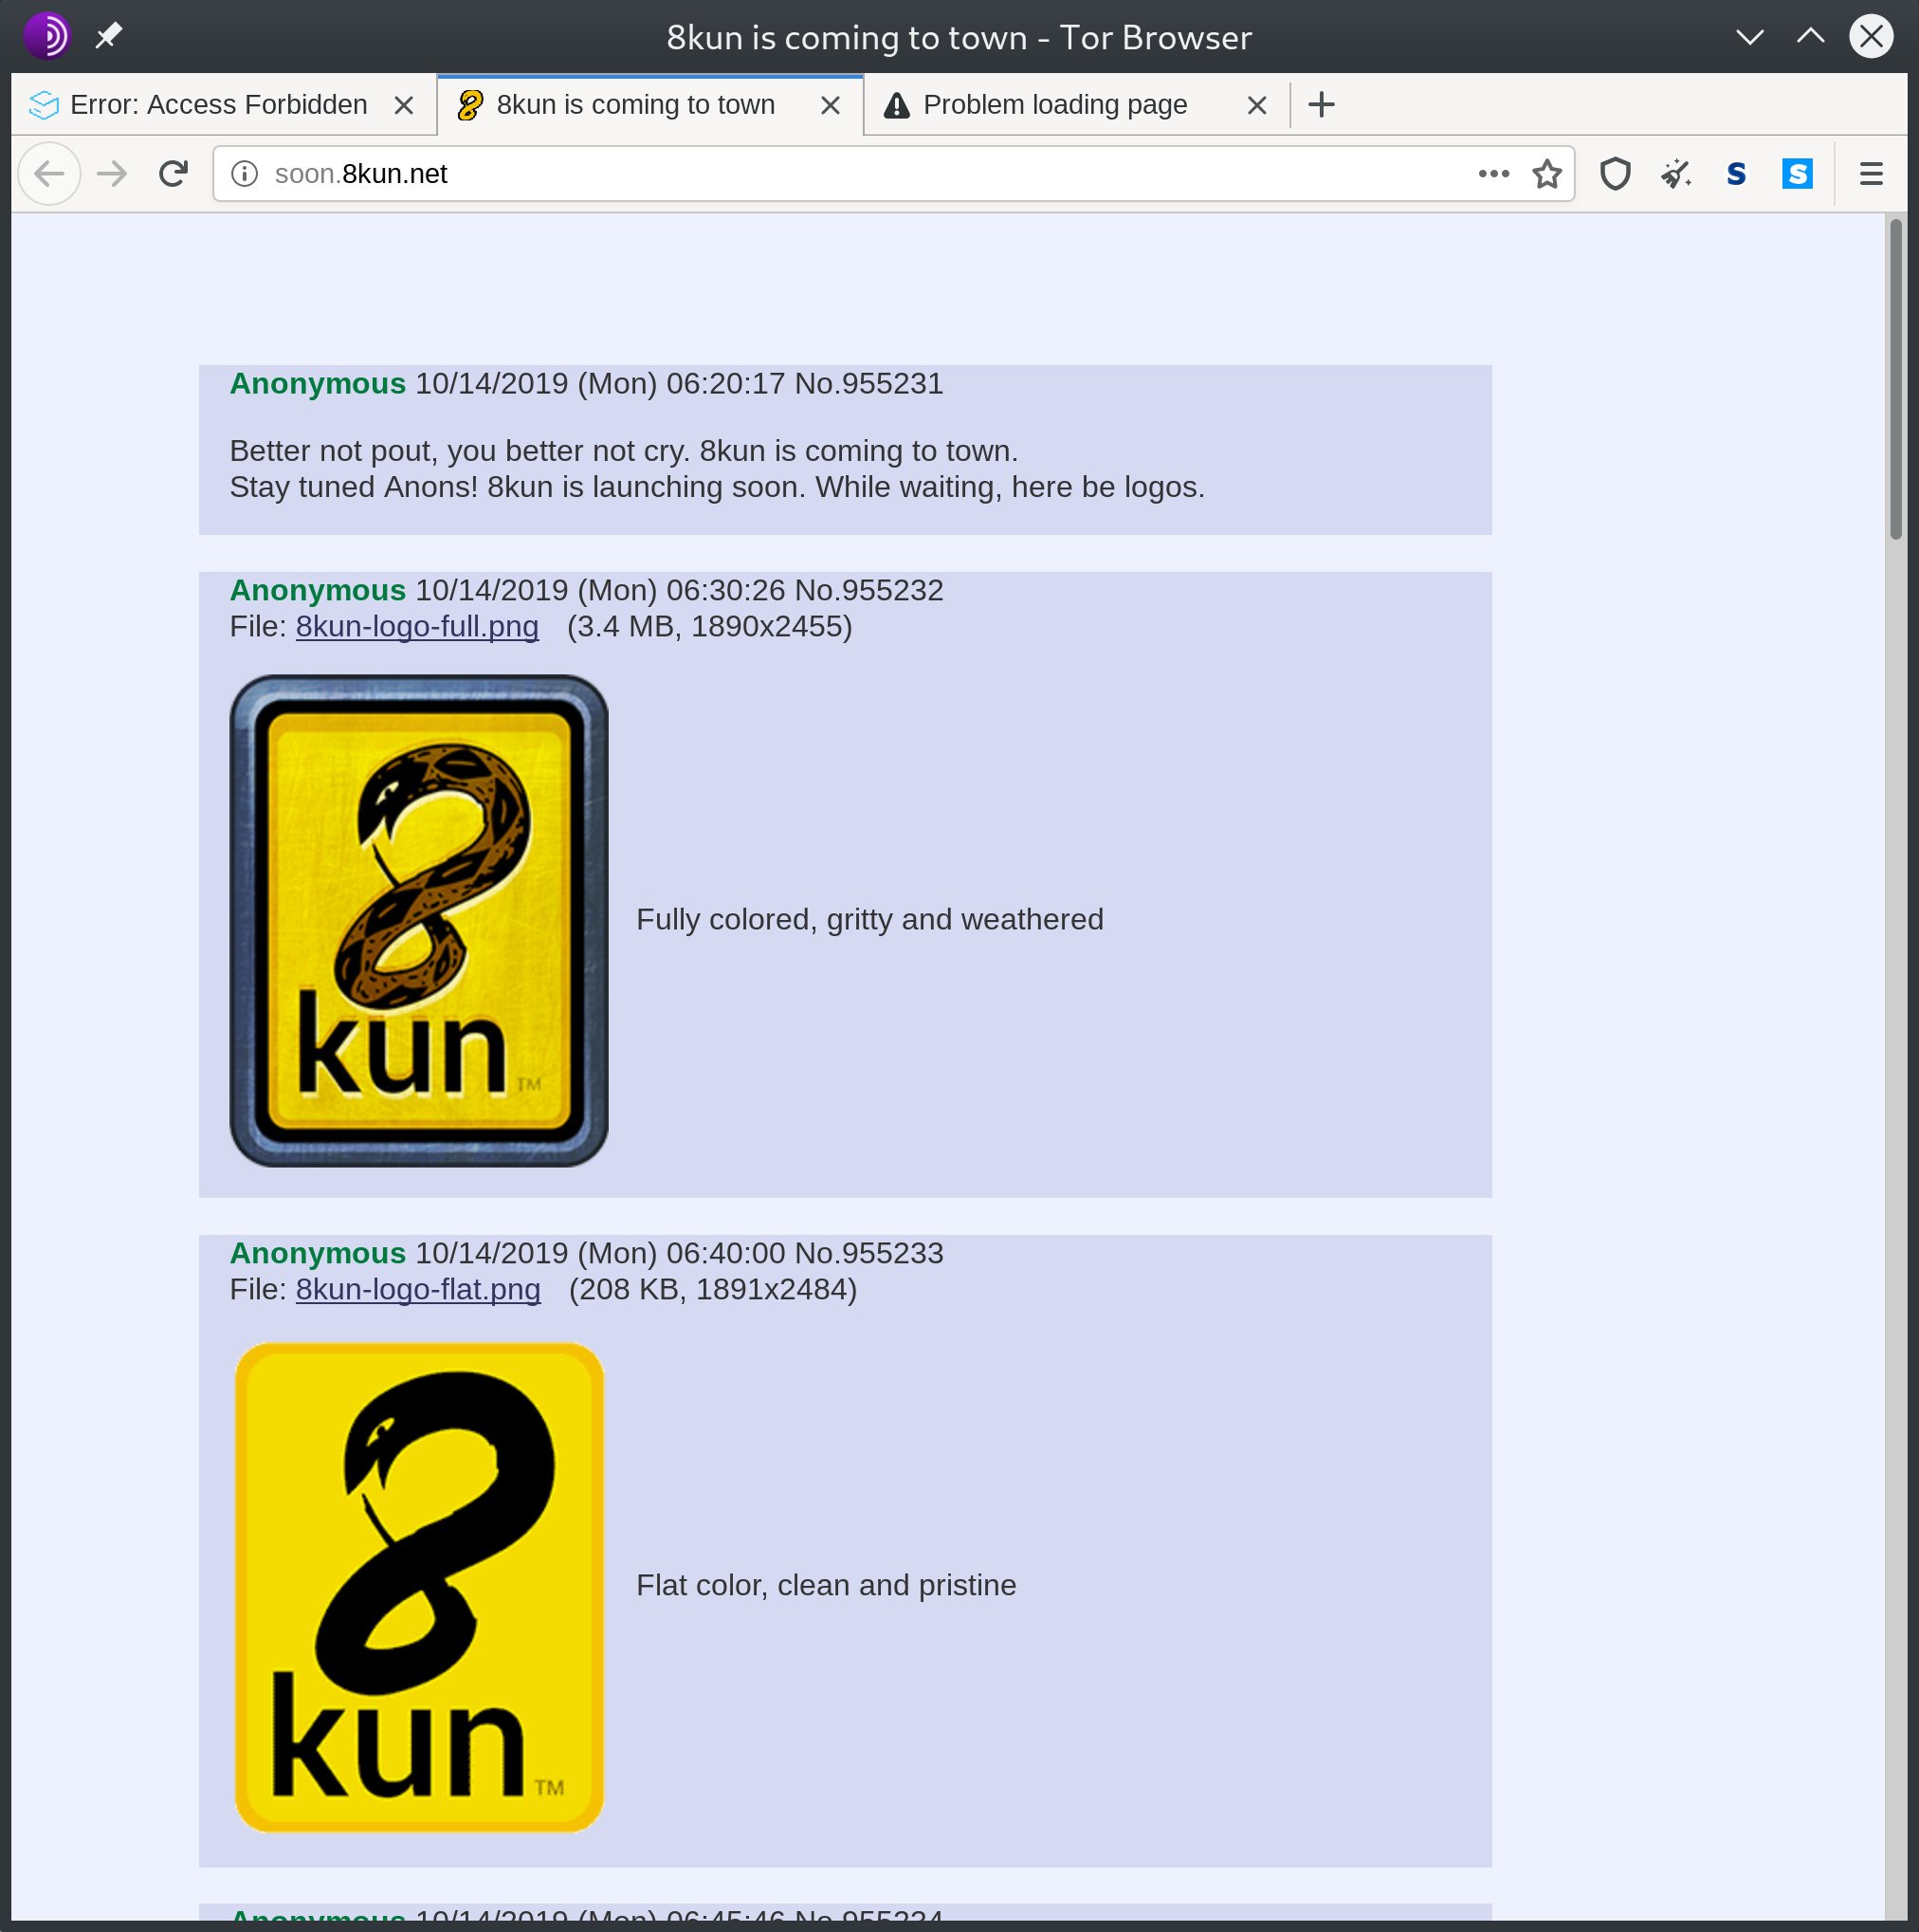
Task: Close the Problem loading page tab
Action: pos(1257,105)
